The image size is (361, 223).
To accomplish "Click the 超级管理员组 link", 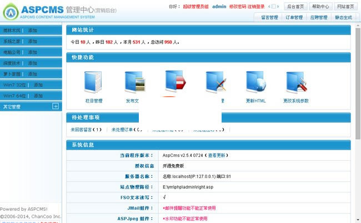I will point(195,7).
